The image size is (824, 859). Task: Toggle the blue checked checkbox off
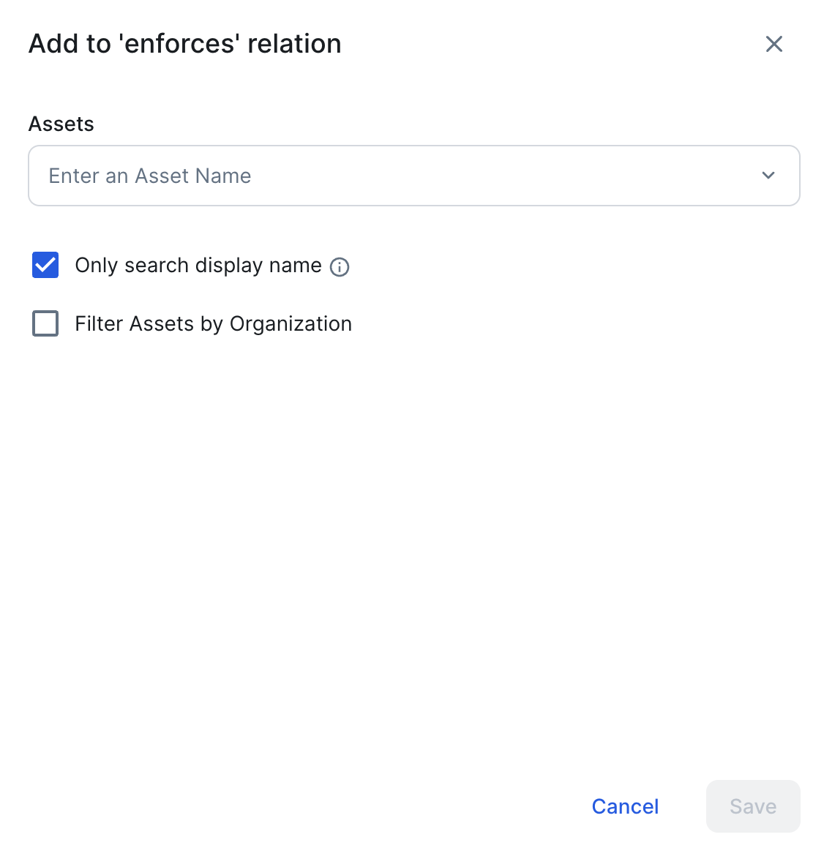click(45, 265)
